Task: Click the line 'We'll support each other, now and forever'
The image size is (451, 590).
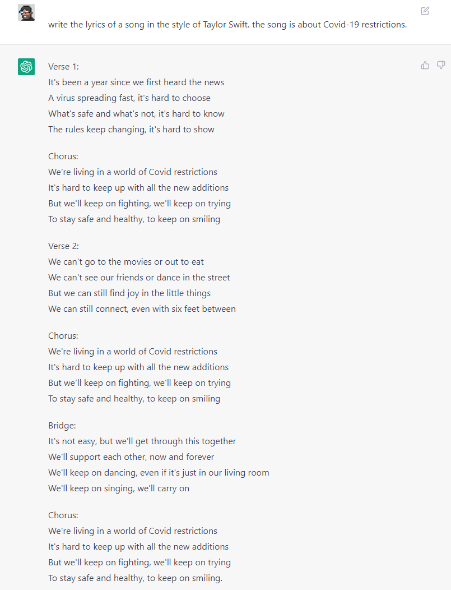Action: pos(131,457)
